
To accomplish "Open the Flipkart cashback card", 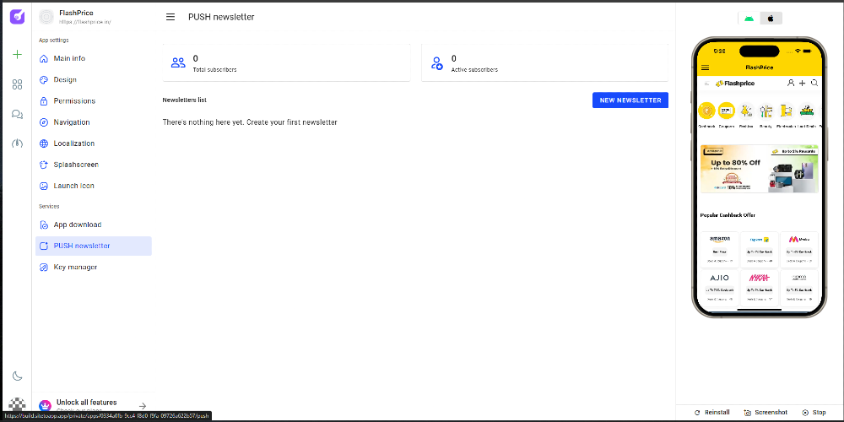I will click(760, 250).
